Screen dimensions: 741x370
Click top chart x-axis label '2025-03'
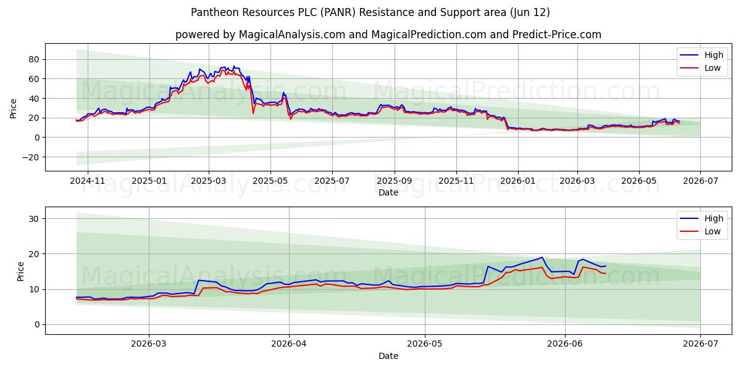209,181
